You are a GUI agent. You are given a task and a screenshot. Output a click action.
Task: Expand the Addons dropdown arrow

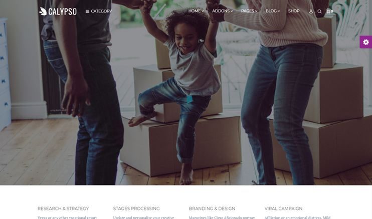click(x=232, y=11)
